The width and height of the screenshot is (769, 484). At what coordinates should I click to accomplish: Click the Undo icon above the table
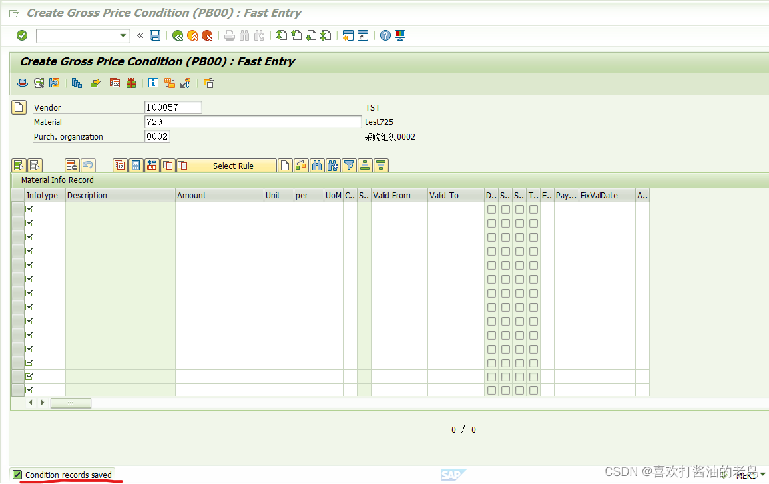point(87,165)
